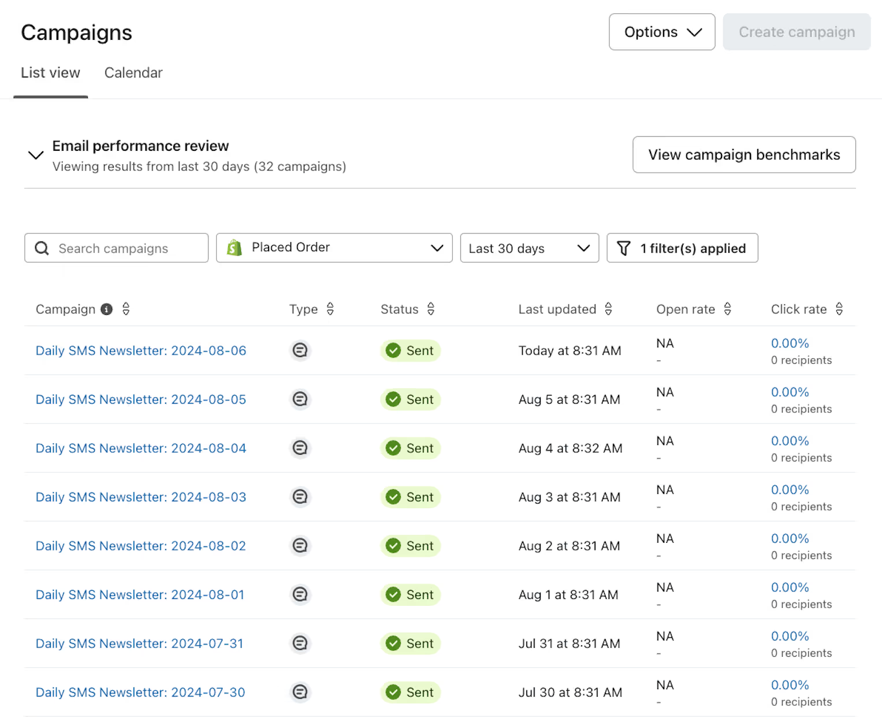Click the magnifying glass search icon
882x722 pixels.
[x=41, y=248]
